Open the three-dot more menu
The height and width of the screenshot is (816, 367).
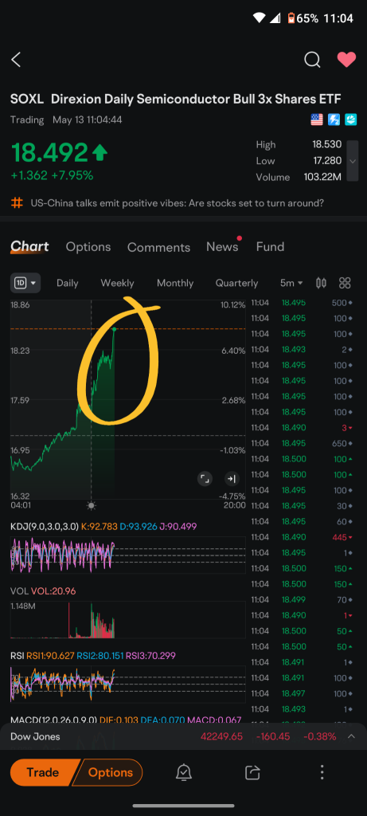322,772
